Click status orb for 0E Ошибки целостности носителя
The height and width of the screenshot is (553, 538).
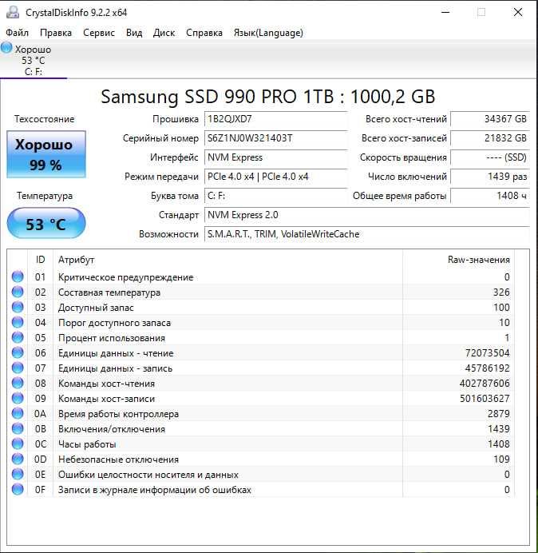[18, 474]
